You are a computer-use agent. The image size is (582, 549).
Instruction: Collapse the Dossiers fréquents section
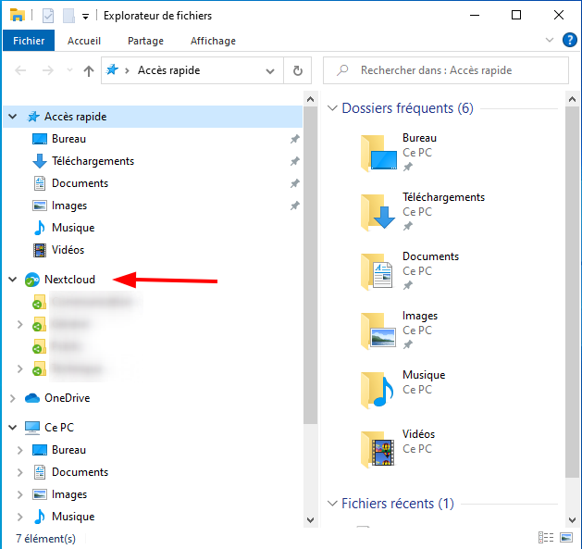[332, 108]
